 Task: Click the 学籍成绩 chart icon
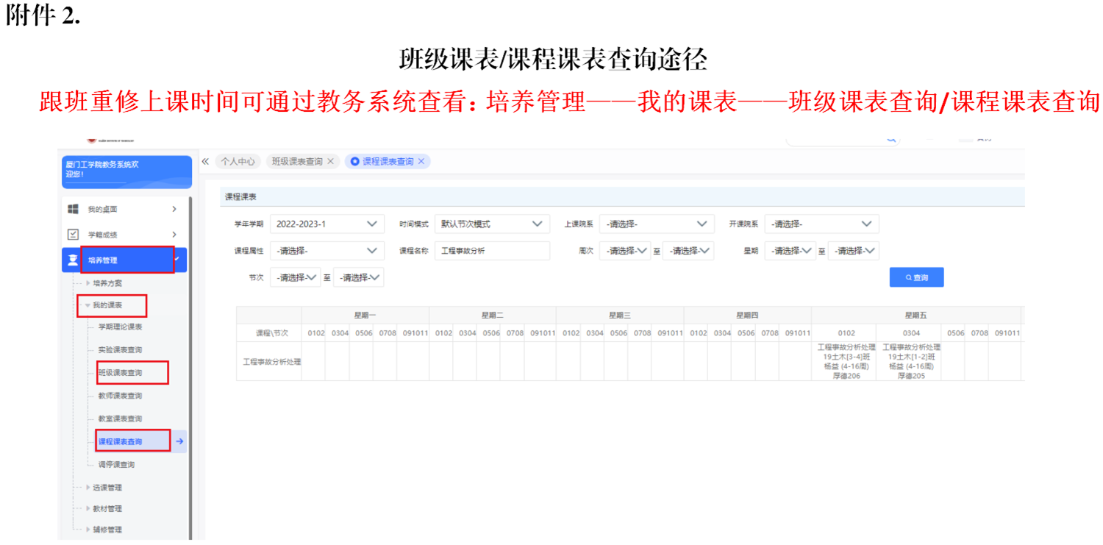(73, 235)
